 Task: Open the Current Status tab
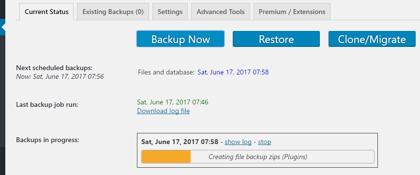coord(46,12)
